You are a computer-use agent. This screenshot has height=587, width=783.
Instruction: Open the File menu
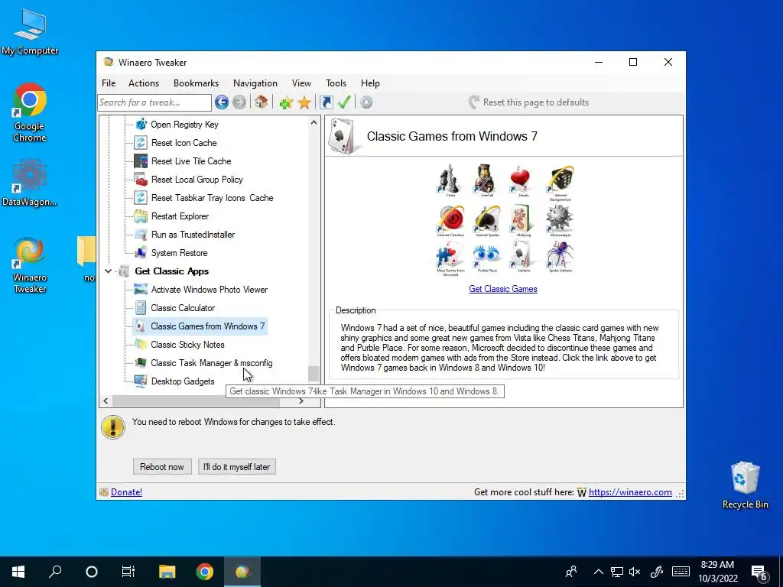tap(109, 83)
